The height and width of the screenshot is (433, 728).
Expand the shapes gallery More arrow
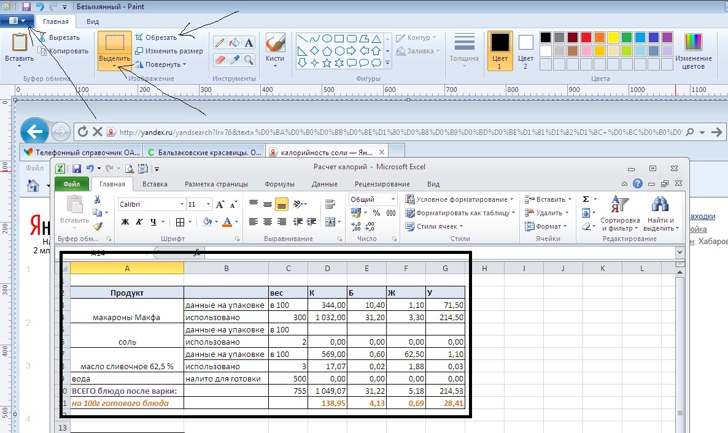pos(388,63)
